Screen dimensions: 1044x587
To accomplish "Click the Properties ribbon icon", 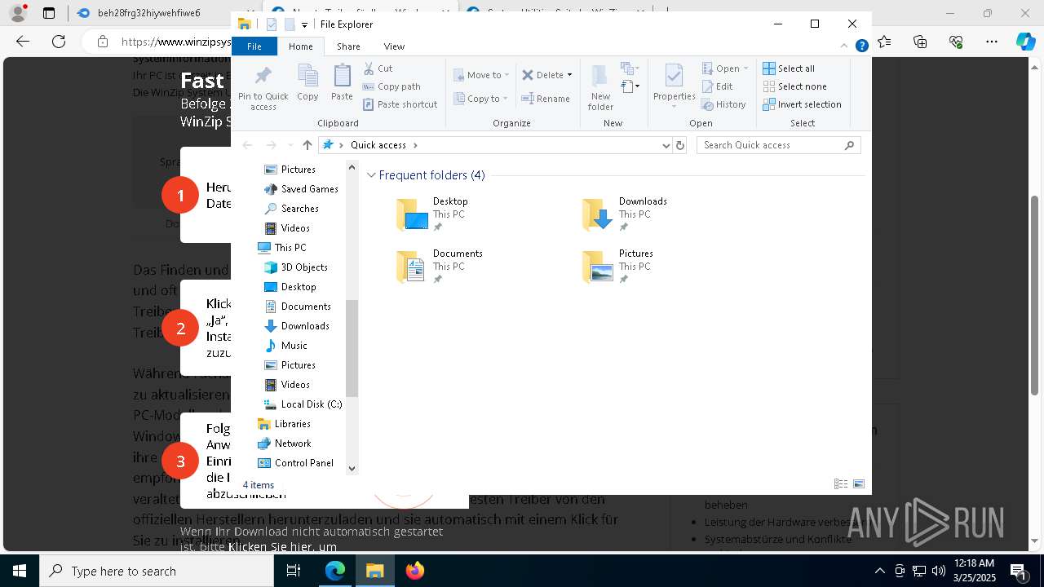I will pyautogui.click(x=674, y=76).
